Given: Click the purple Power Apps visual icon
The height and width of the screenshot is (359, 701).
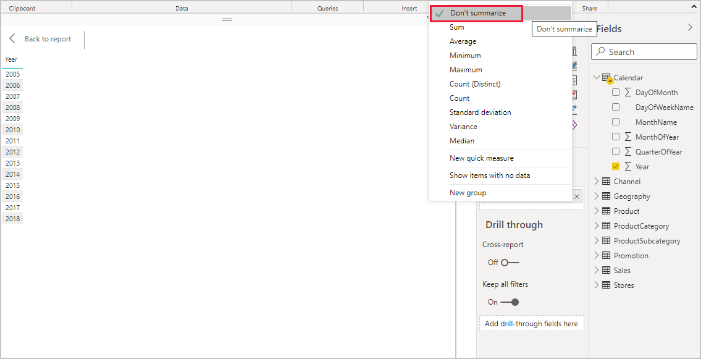Looking at the screenshot, I should [x=573, y=124].
